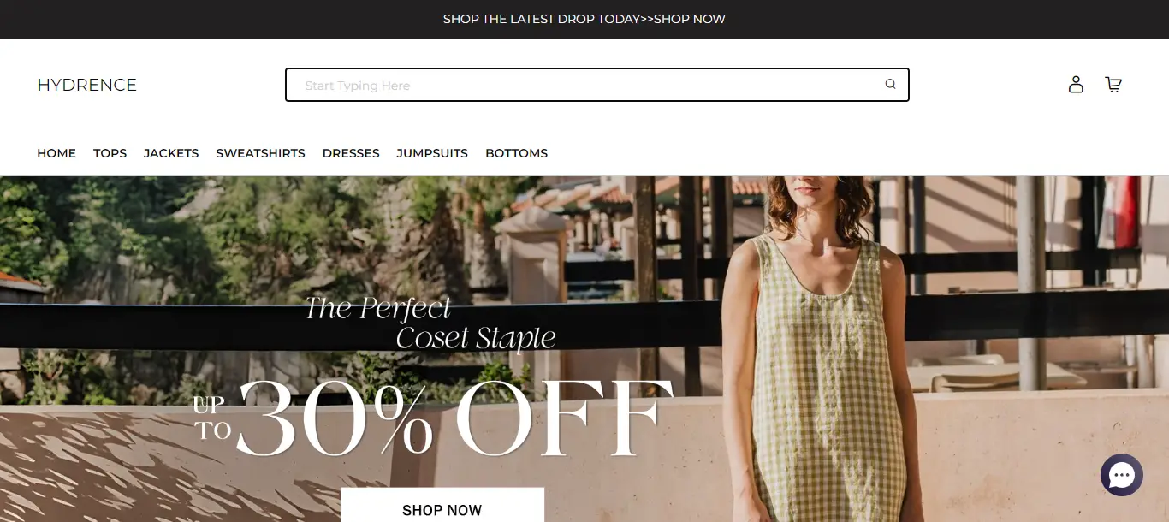This screenshot has height=522, width=1169.
Task: Click the 30% OFF banner text
Action: [454, 418]
